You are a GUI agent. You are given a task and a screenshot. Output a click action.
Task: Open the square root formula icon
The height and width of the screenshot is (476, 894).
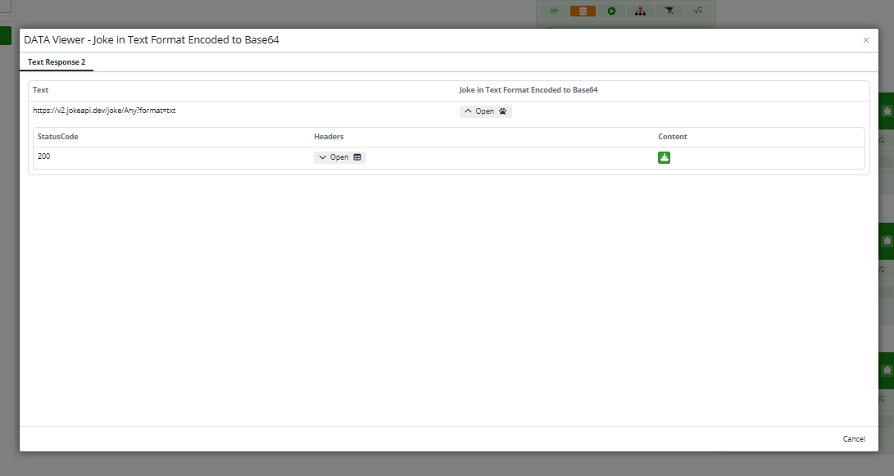click(697, 11)
